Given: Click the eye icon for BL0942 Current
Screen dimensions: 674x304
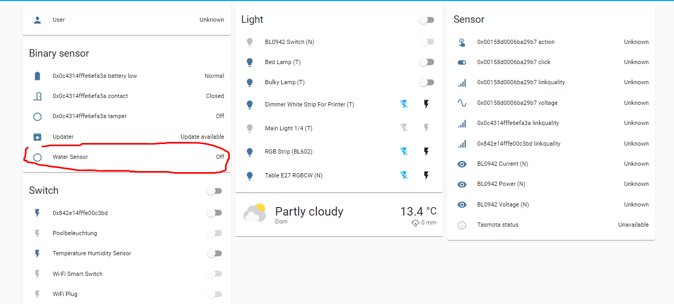Looking at the screenshot, I should (x=462, y=164).
